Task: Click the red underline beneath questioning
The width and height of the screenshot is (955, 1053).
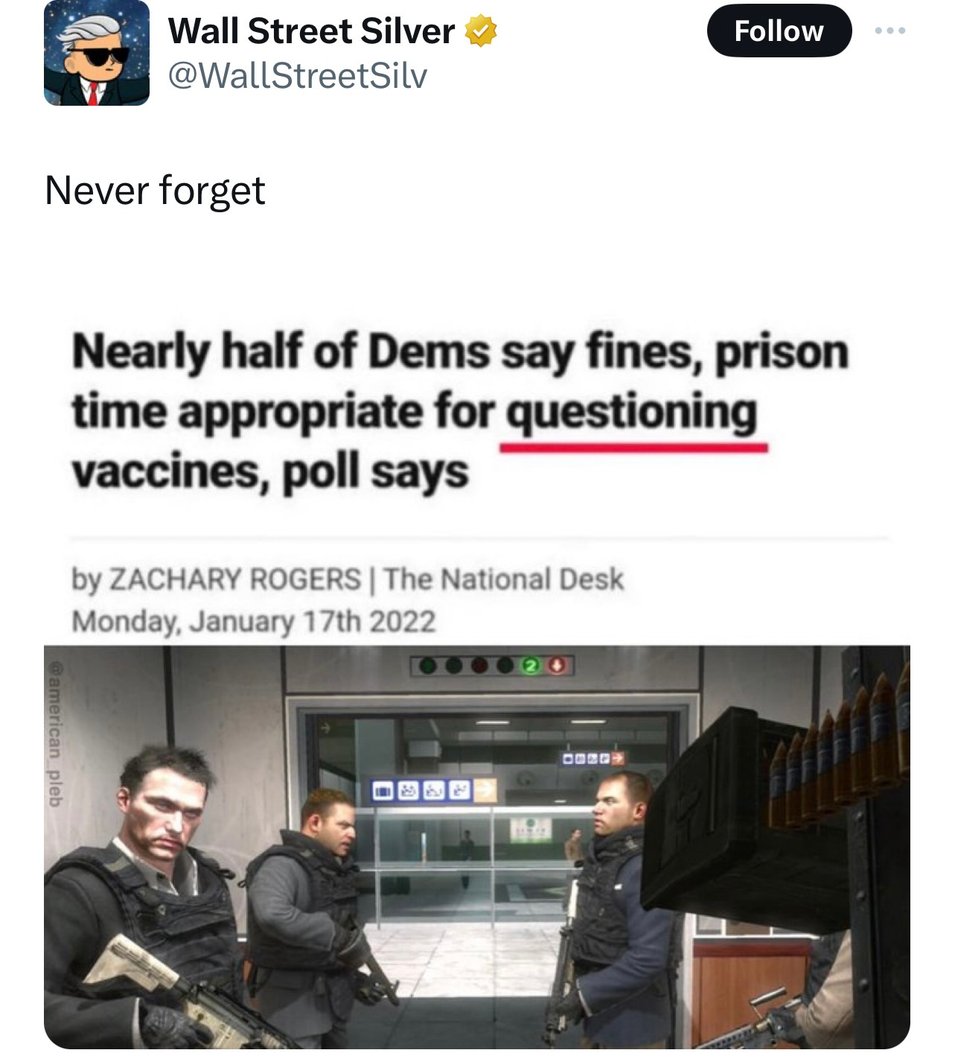Action: click(633, 448)
